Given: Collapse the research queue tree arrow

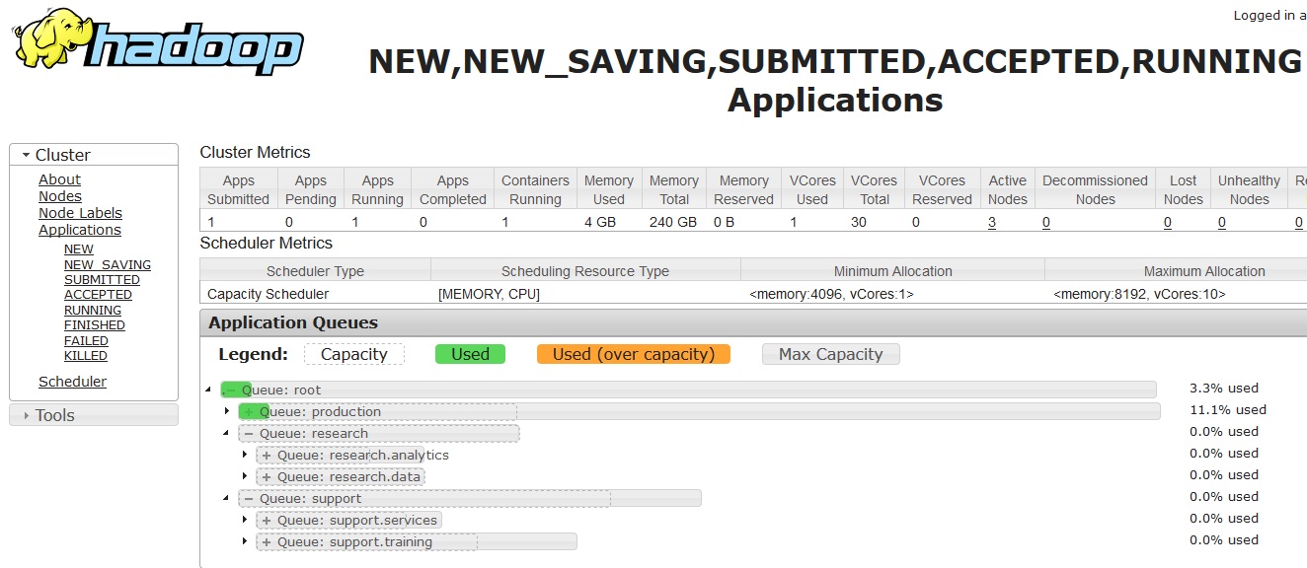Looking at the screenshot, I should coord(226,433).
